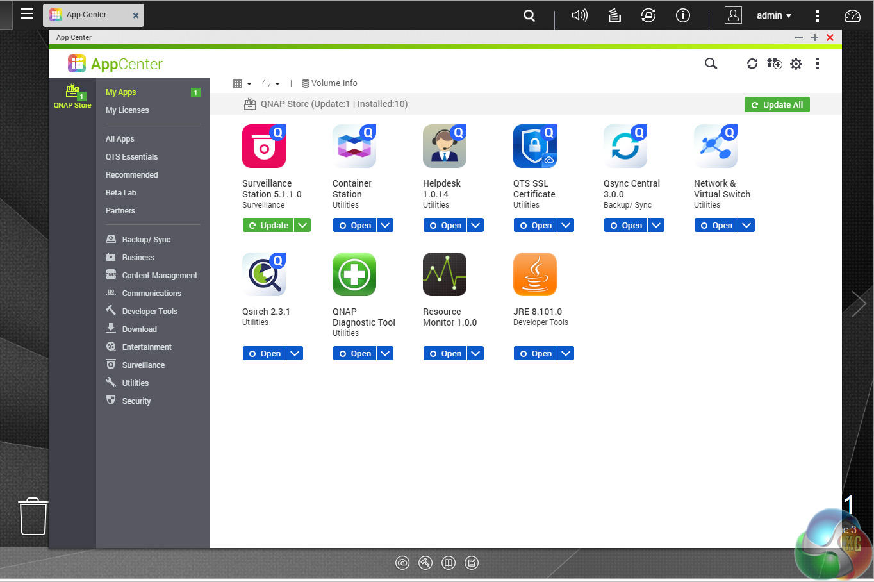The width and height of the screenshot is (874, 582).
Task: Go to next desktop page arrow
Action: pos(859,303)
